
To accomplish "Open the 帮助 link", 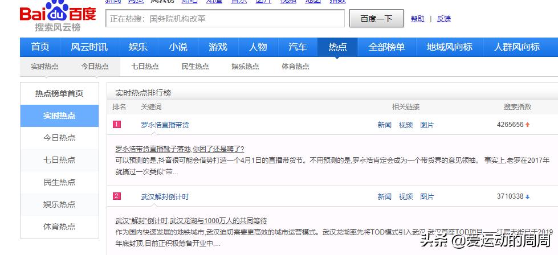I will click(x=417, y=19).
